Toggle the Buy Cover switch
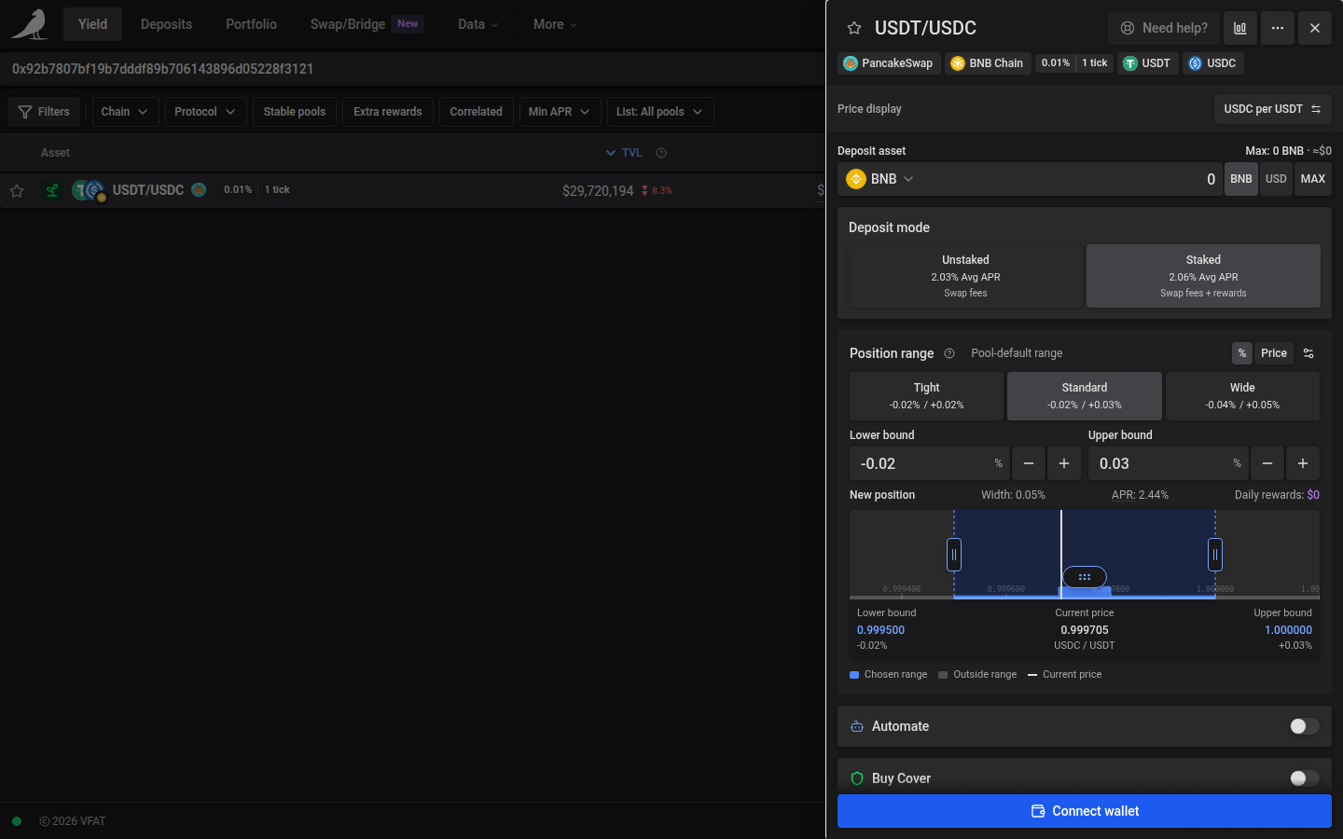 click(1304, 778)
